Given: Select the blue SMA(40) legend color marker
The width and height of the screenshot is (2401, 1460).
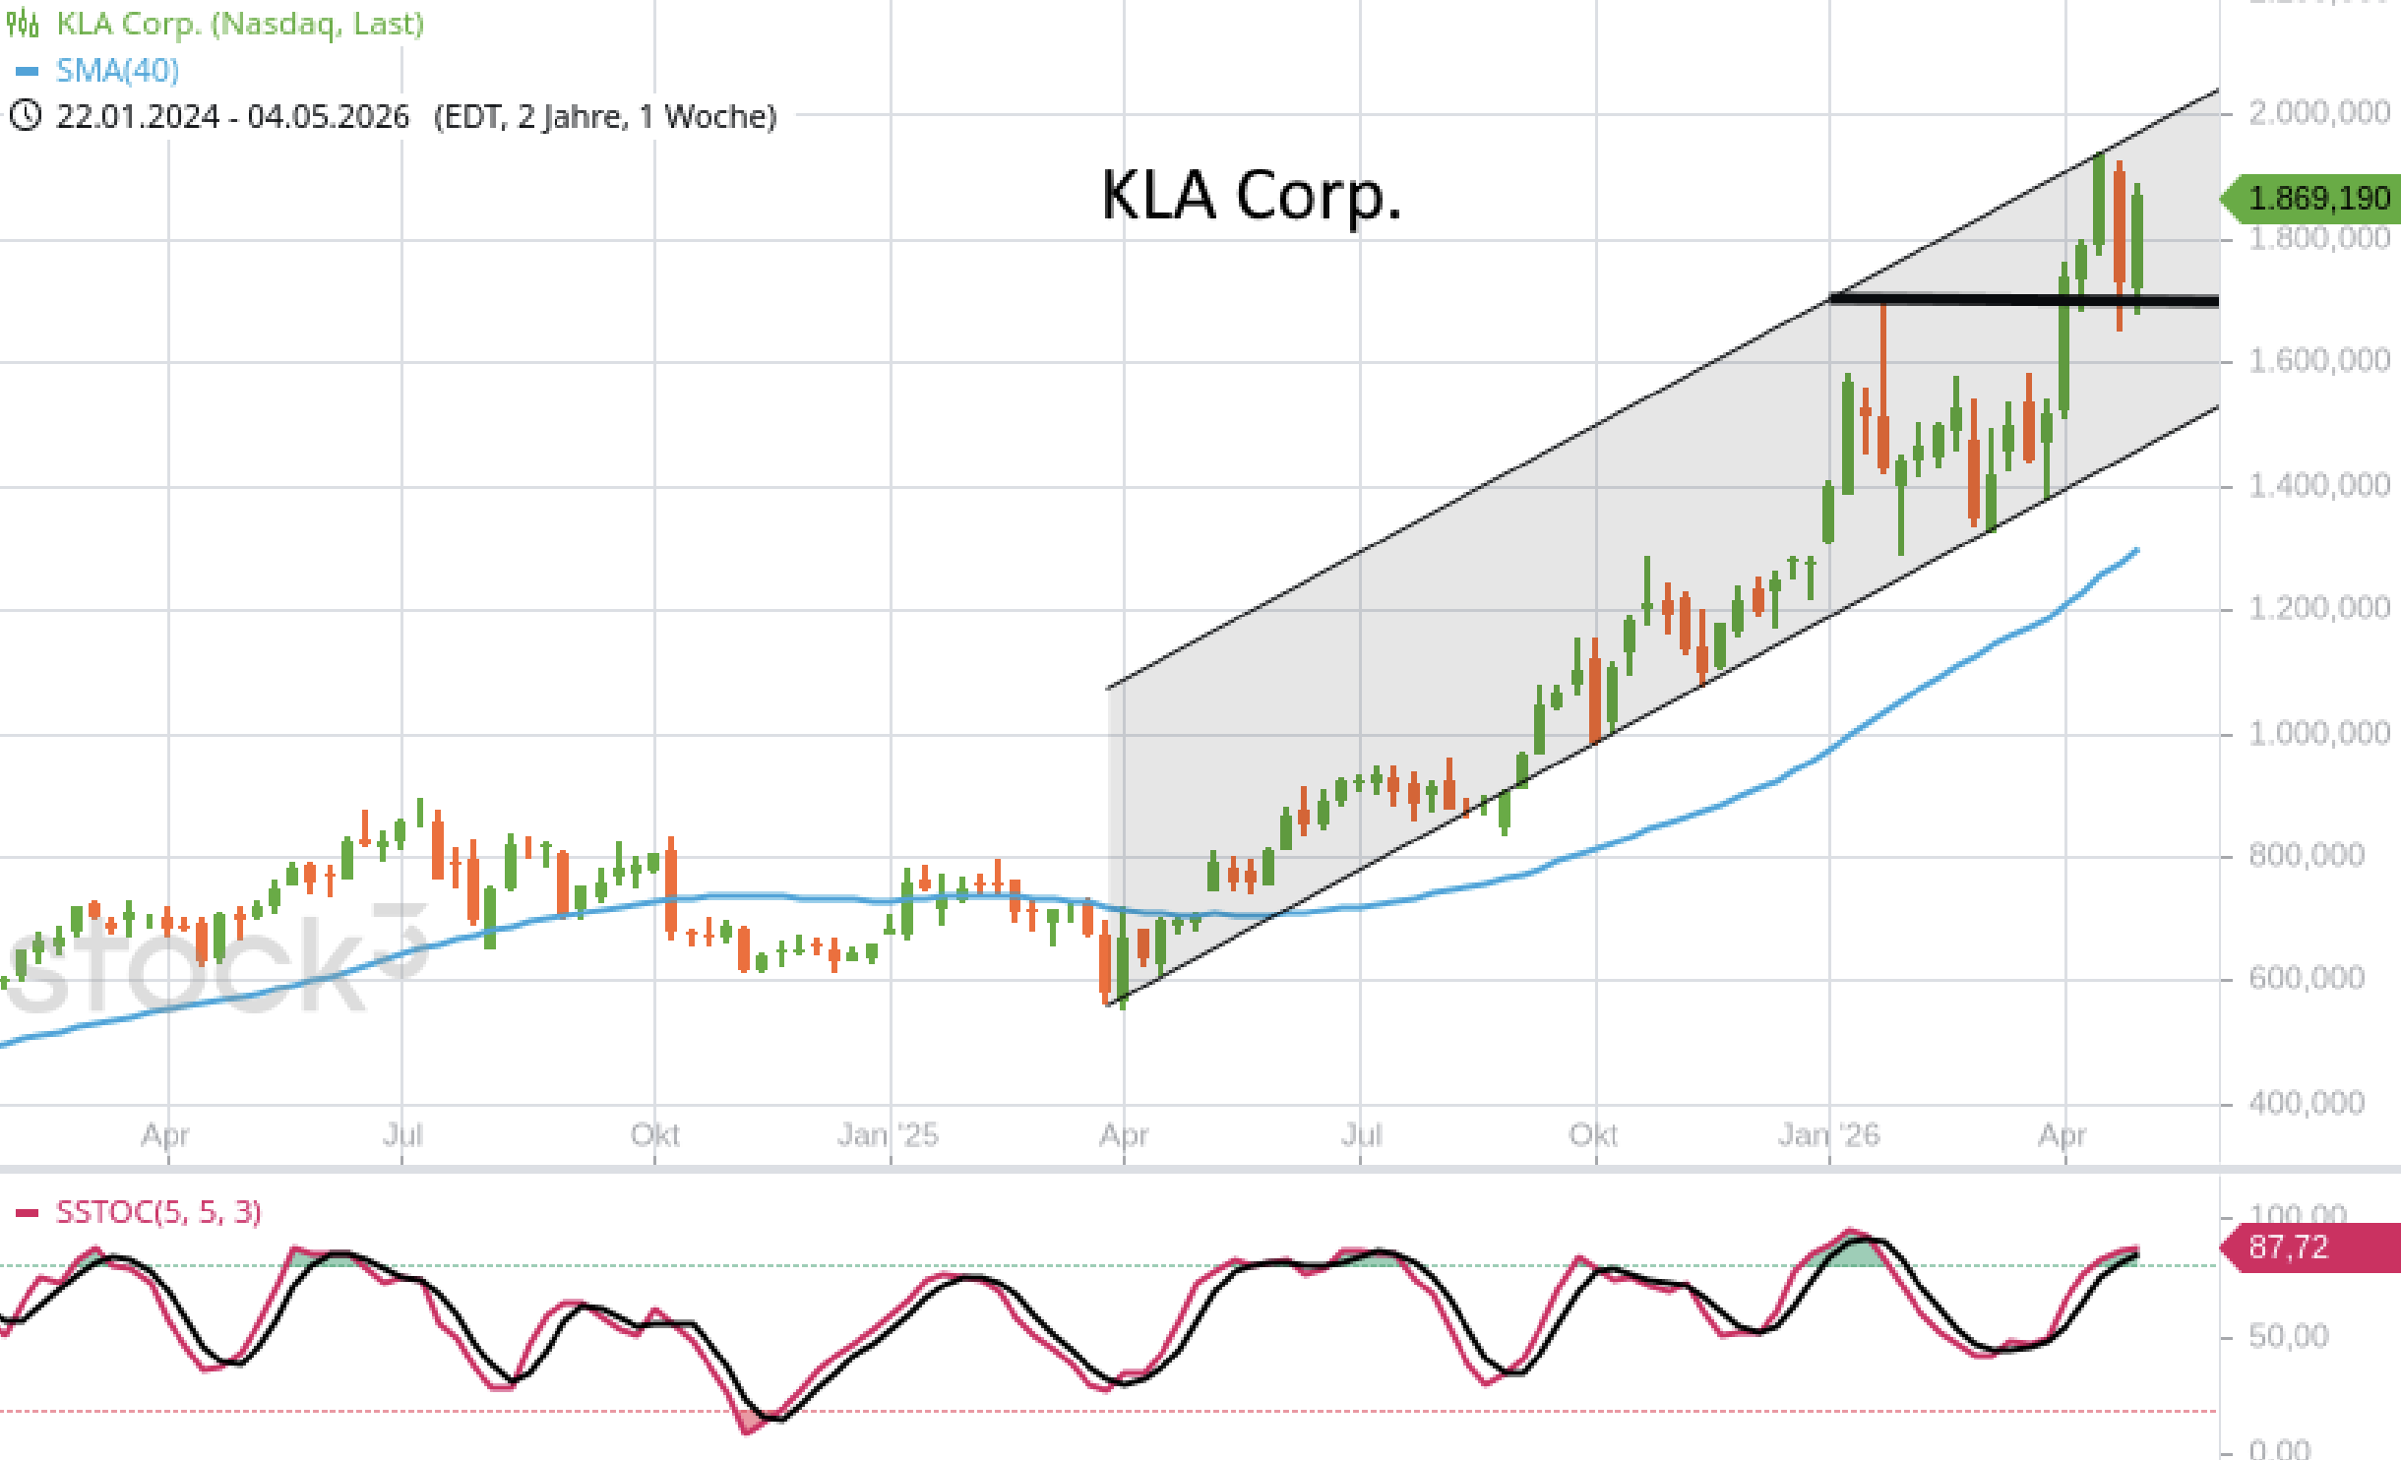Looking at the screenshot, I should 28,71.
